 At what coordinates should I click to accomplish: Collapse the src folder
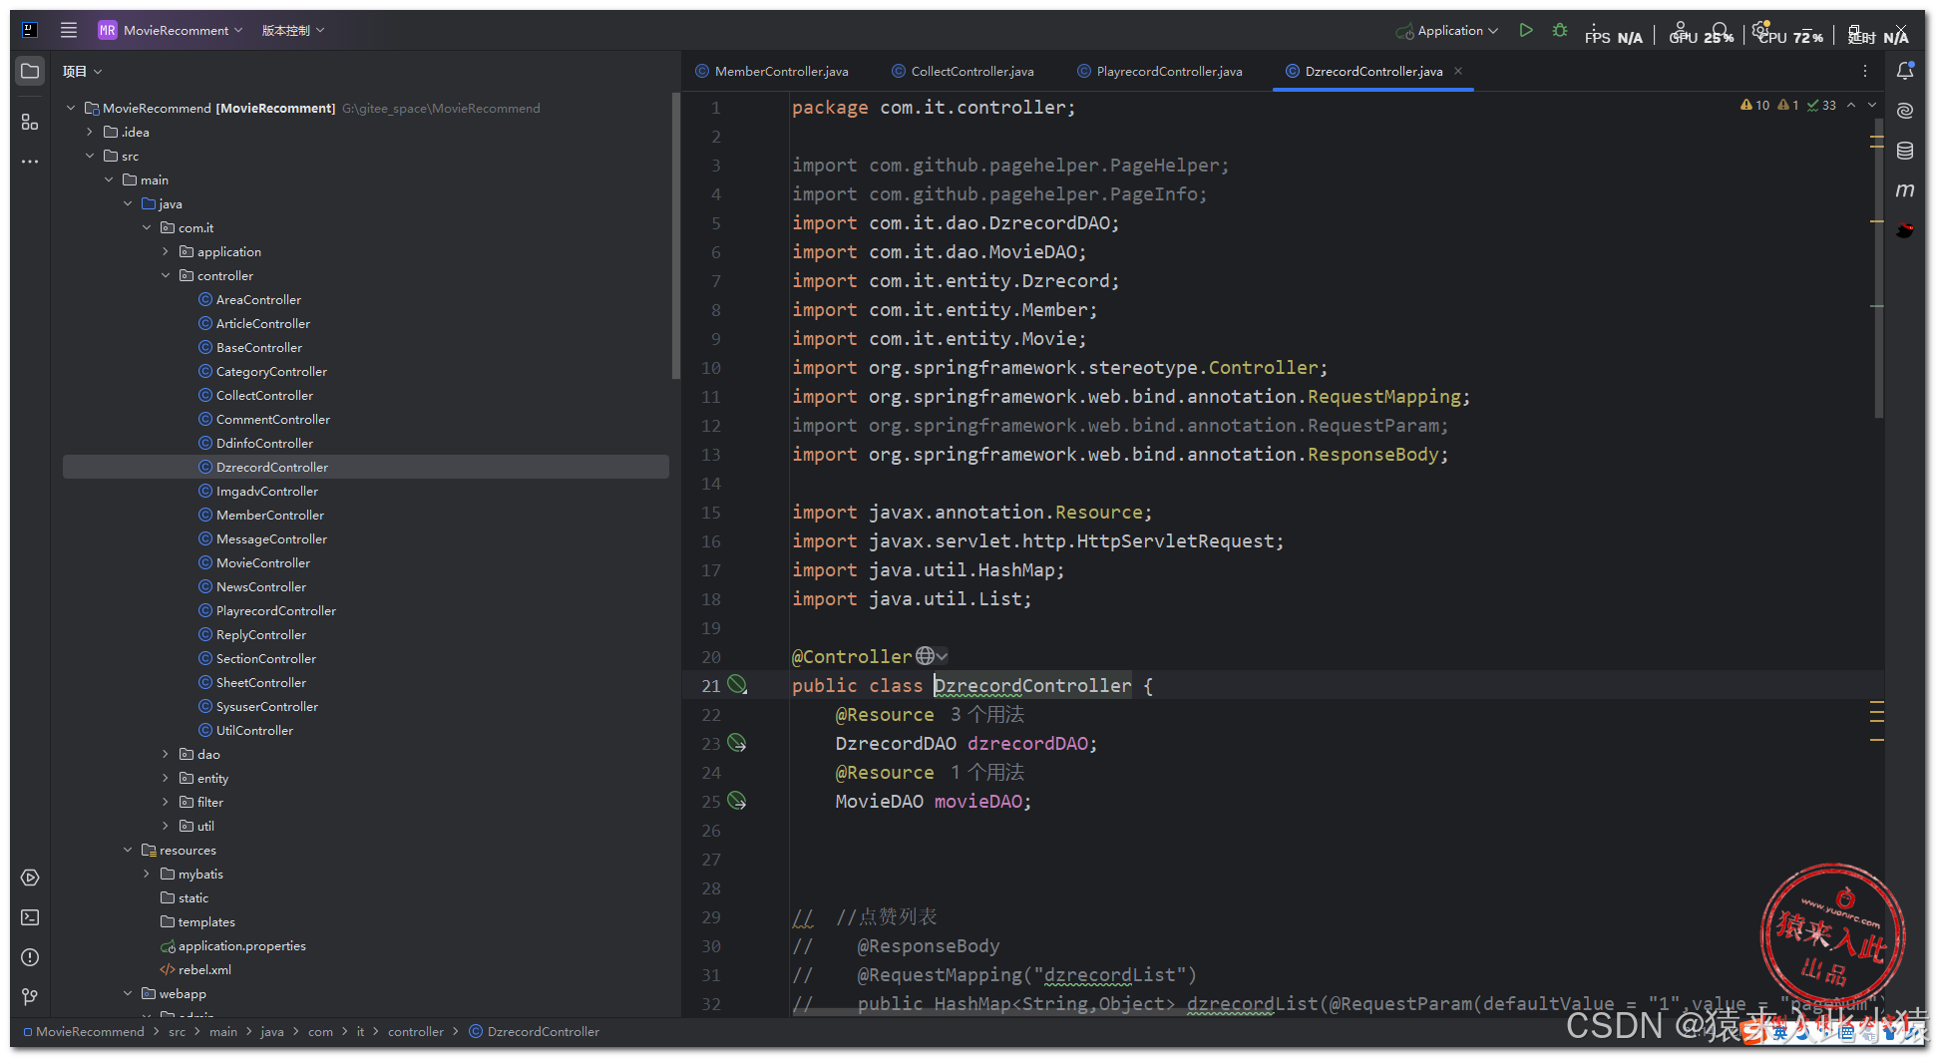coord(90,156)
